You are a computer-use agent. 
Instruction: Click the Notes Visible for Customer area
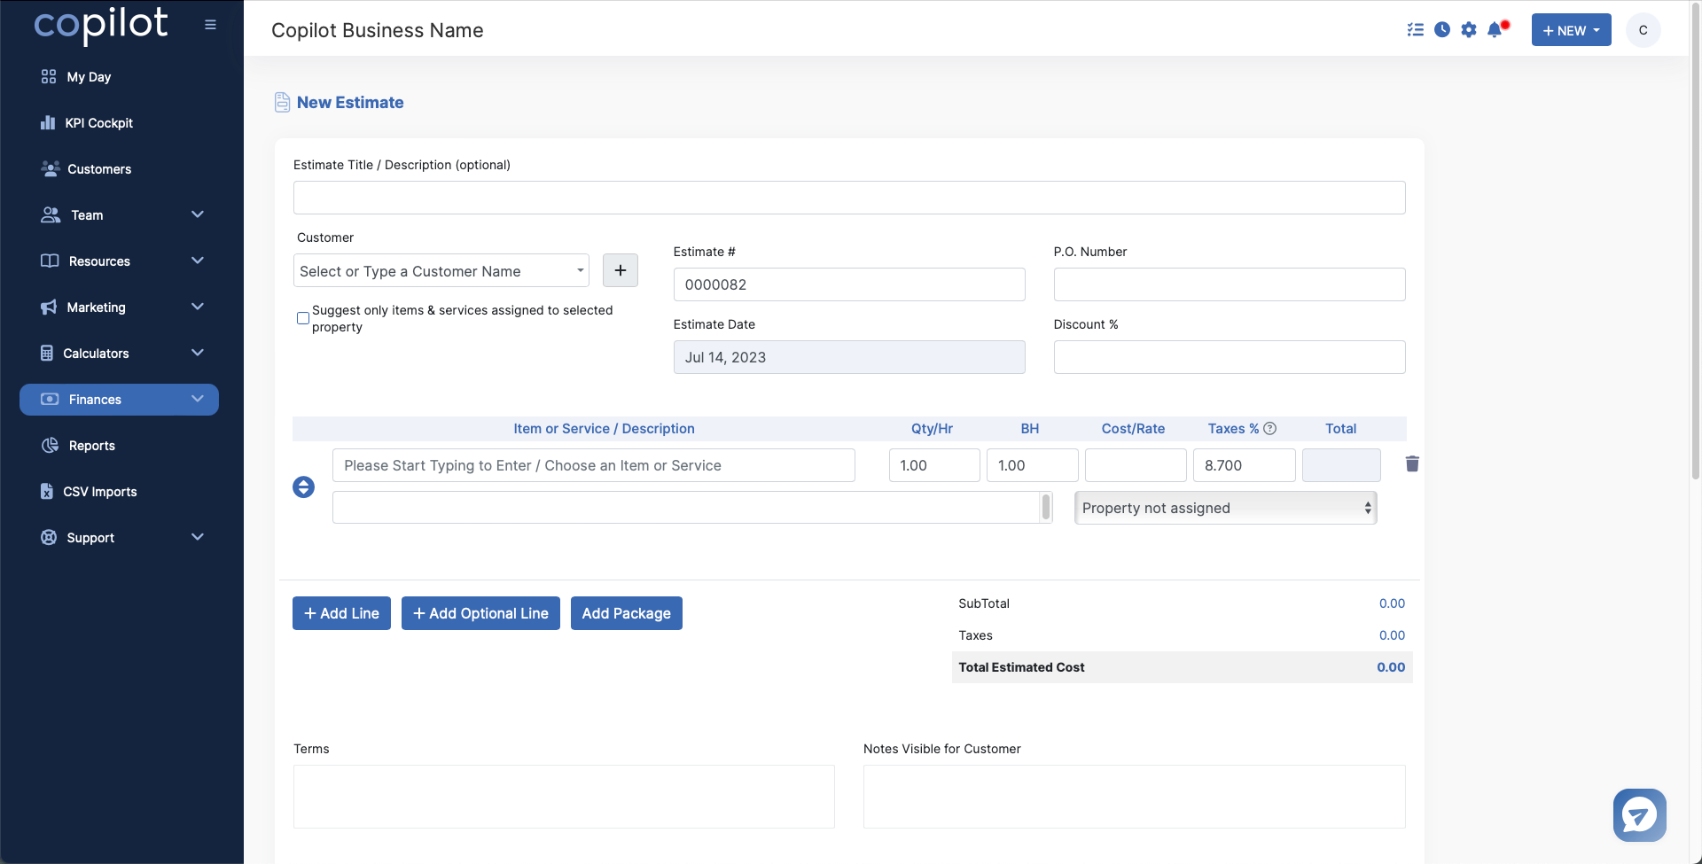coord(1135,797)
